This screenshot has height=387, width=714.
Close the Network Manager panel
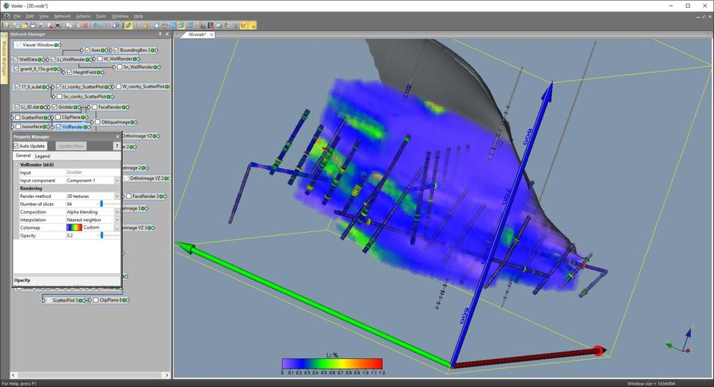click(167, 34)
